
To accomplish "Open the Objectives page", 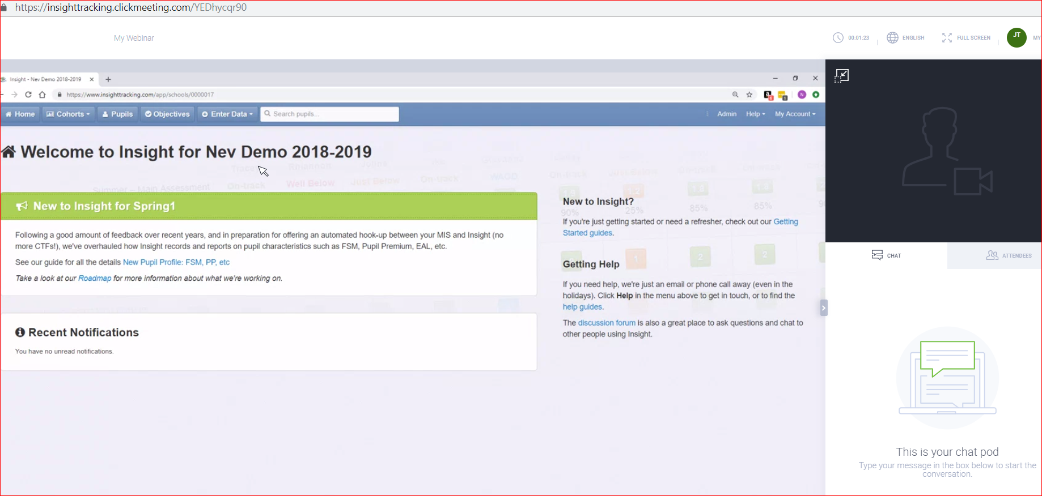I will coord(167,114).
